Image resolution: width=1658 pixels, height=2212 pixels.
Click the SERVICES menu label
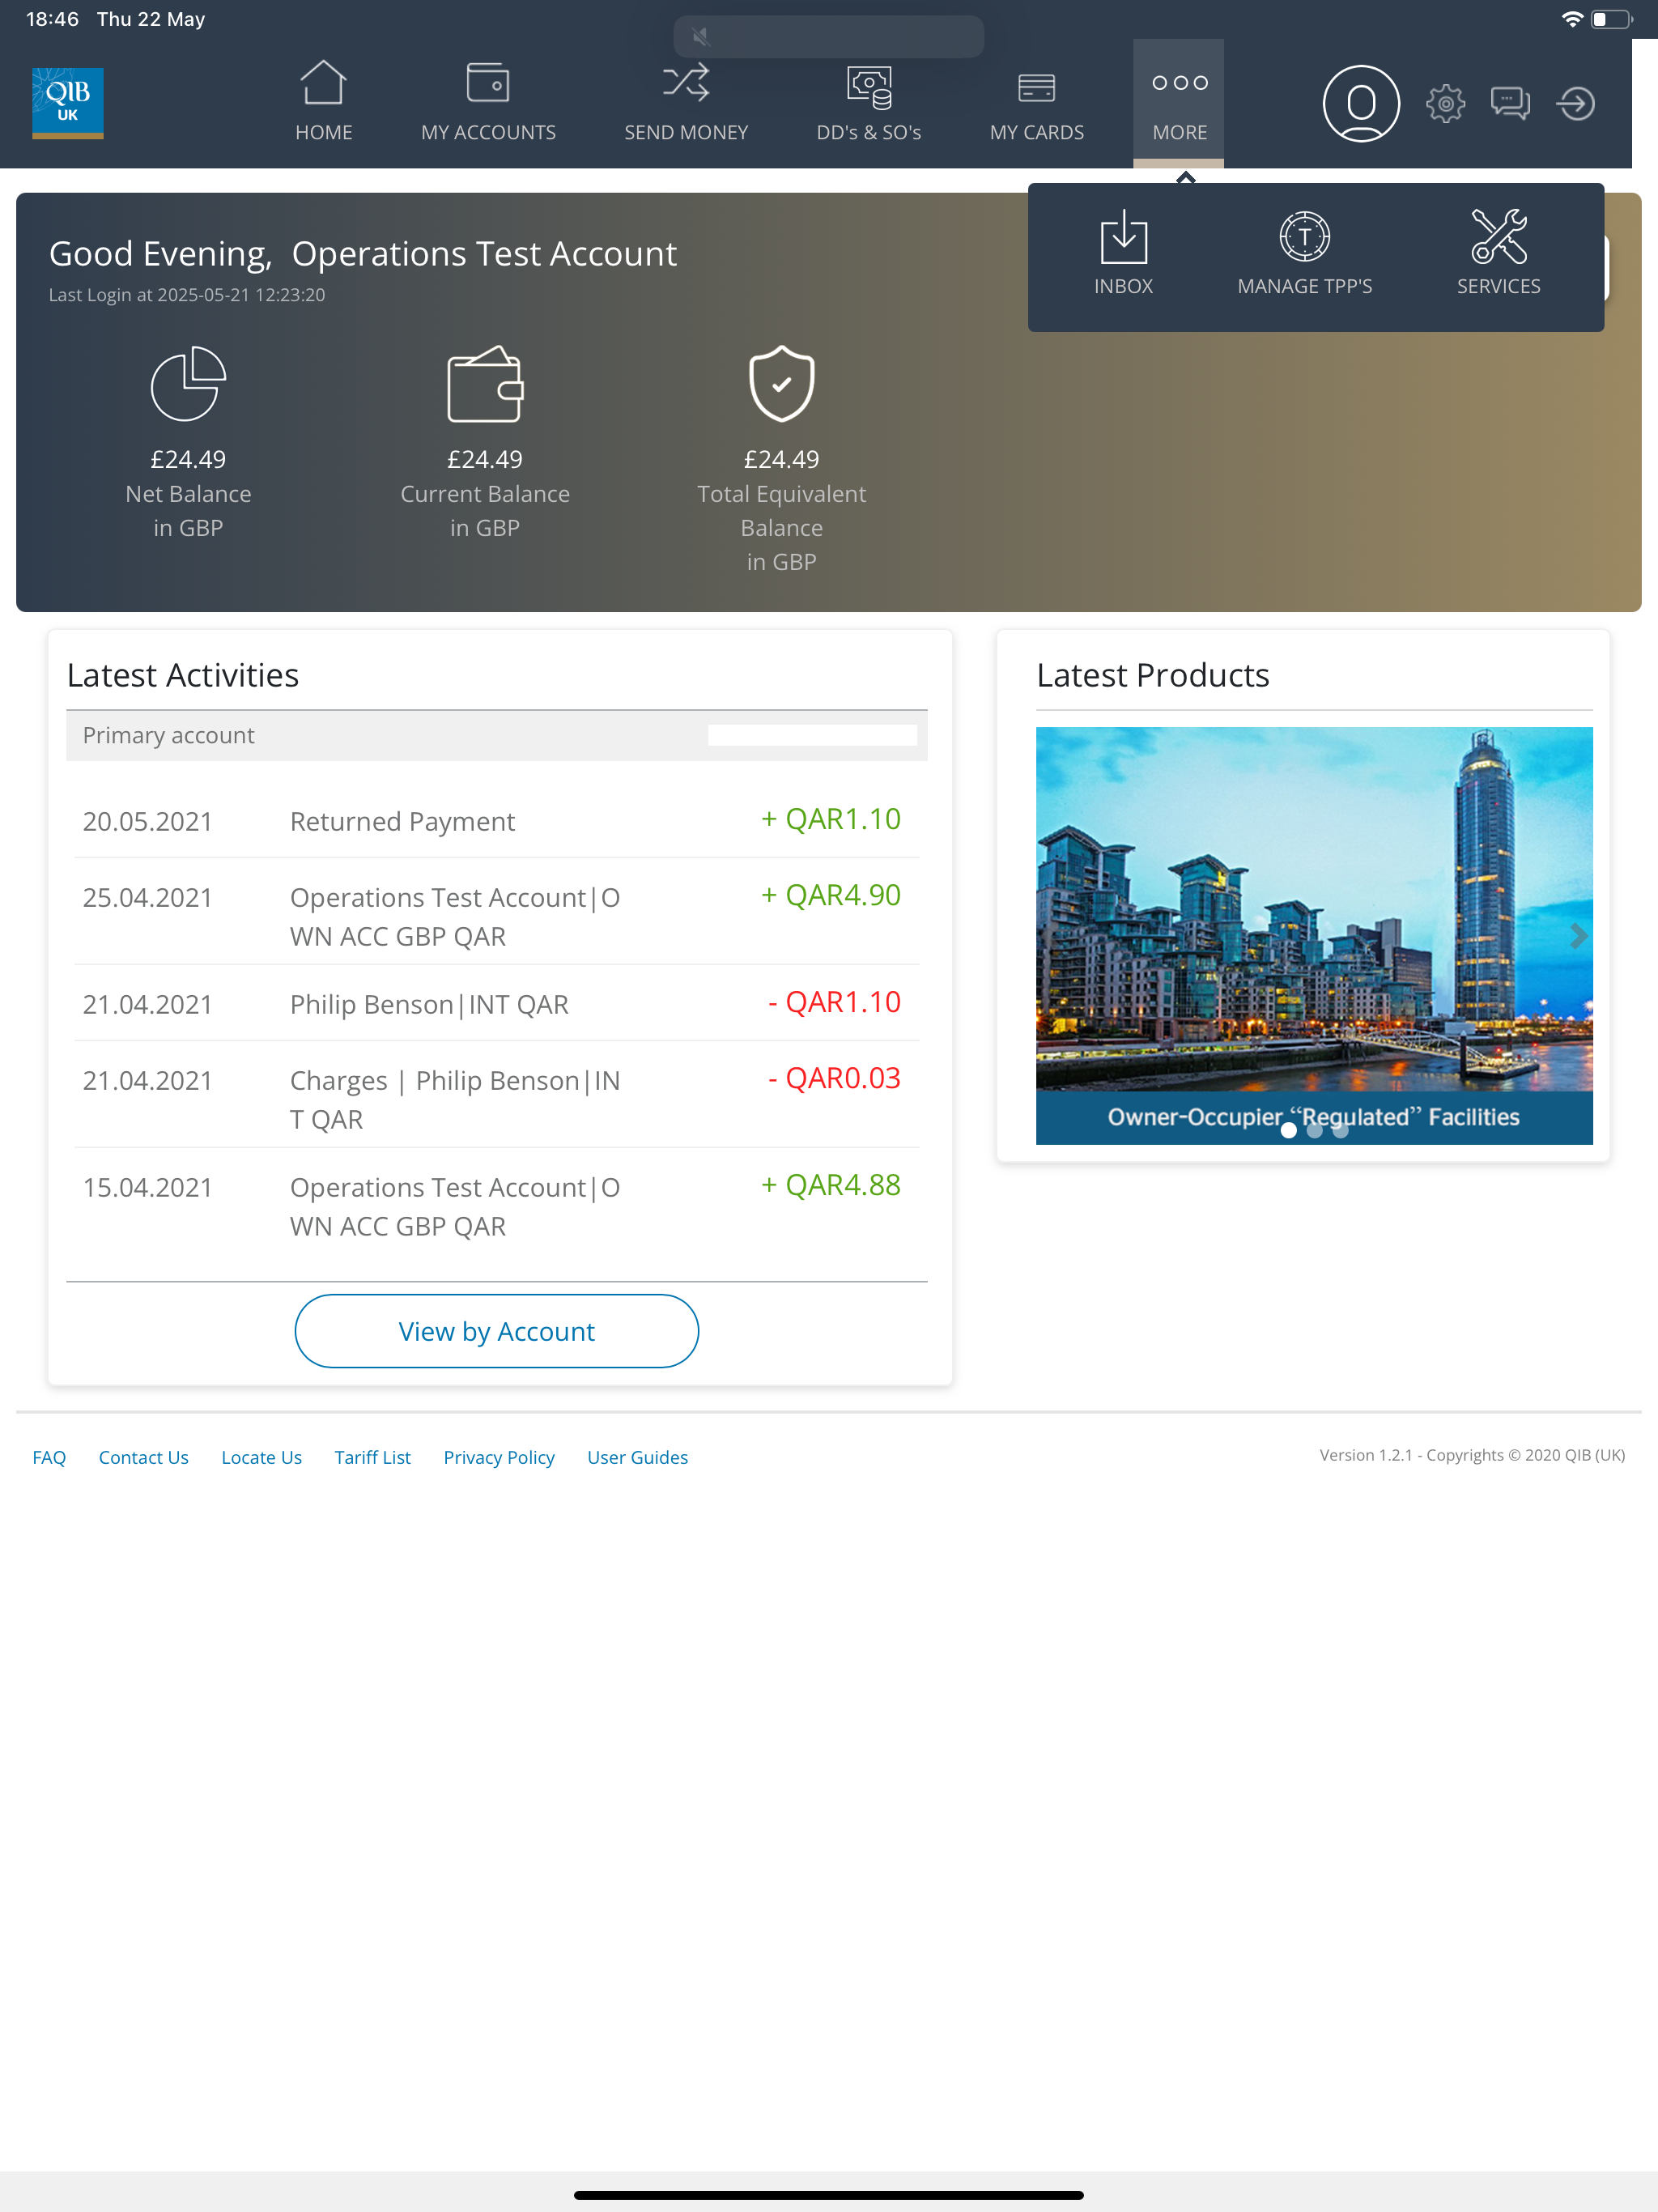(1498, 286)
